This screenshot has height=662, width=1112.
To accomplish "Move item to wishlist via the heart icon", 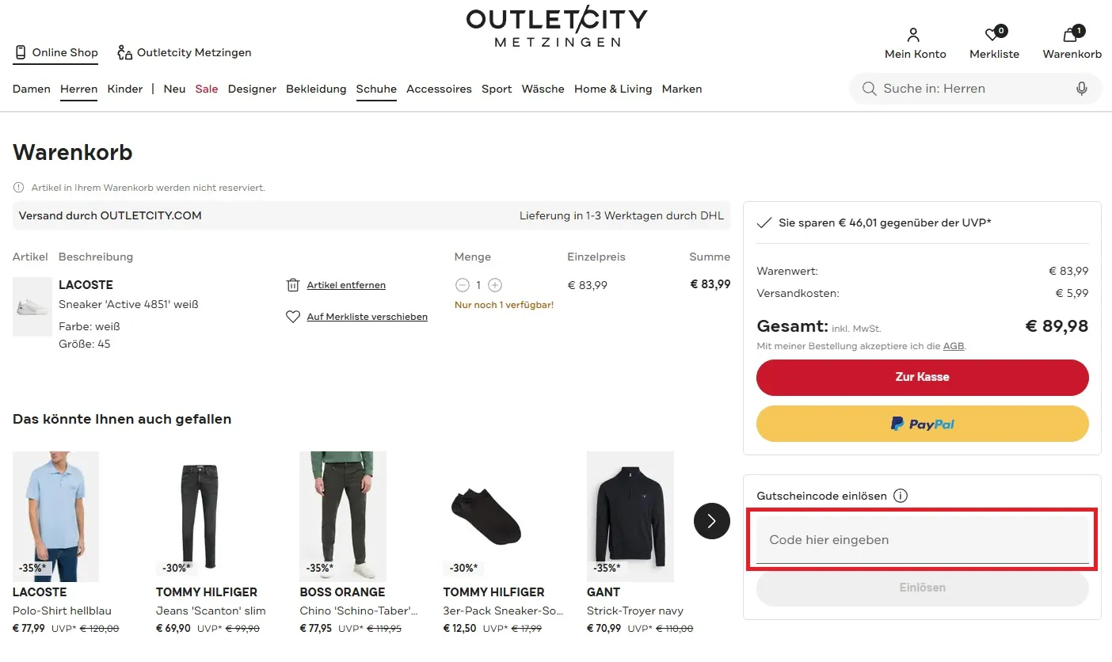I will pos(292,316).
